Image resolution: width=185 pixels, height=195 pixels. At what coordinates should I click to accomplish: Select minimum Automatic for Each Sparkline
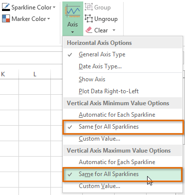click(x=123, y=115)
